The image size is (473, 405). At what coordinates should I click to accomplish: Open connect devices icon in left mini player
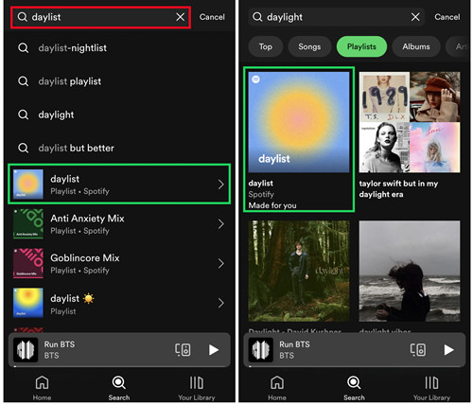[183, 349]
